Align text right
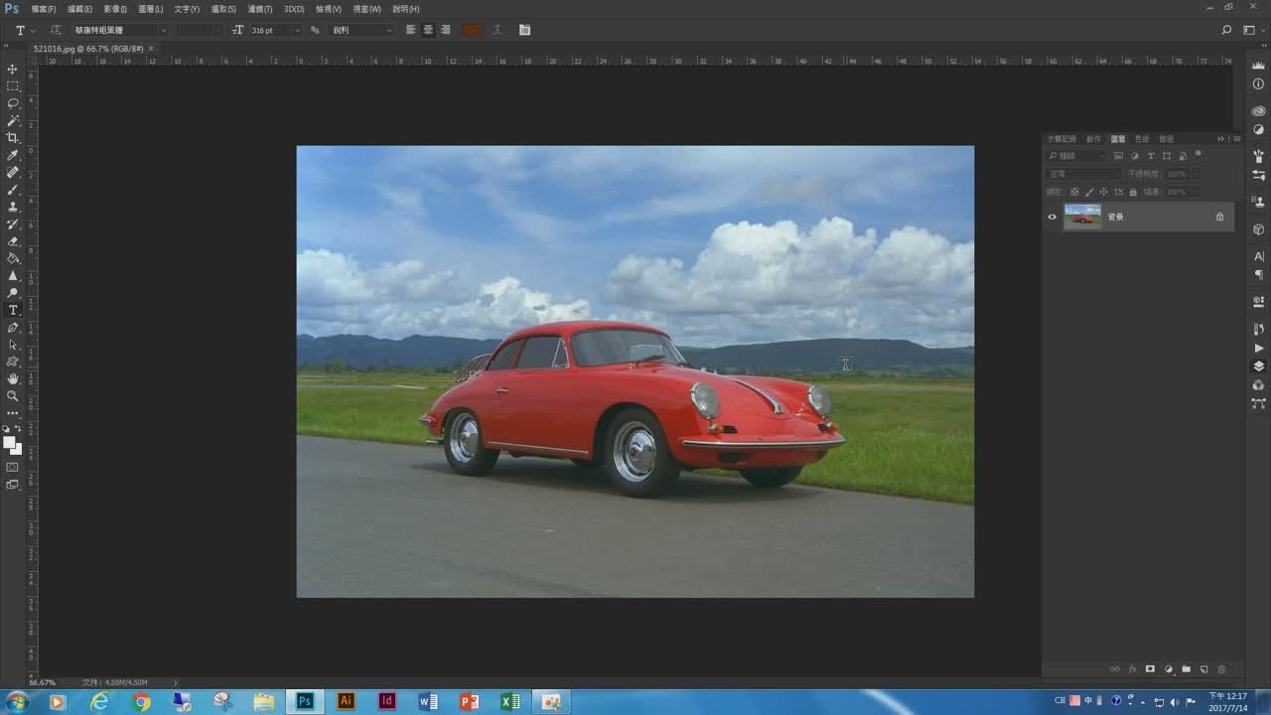Screen dimensions: 1271x715 click(445, 30)
